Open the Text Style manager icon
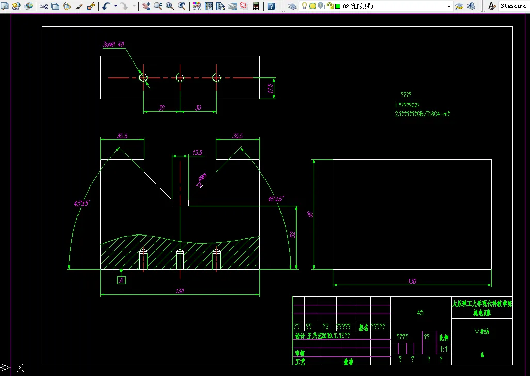Screen dimensions: 530x376 [x=492, y=6]
